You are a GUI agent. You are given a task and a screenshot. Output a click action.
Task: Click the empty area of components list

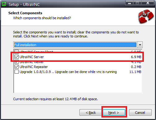coord(78,84)
